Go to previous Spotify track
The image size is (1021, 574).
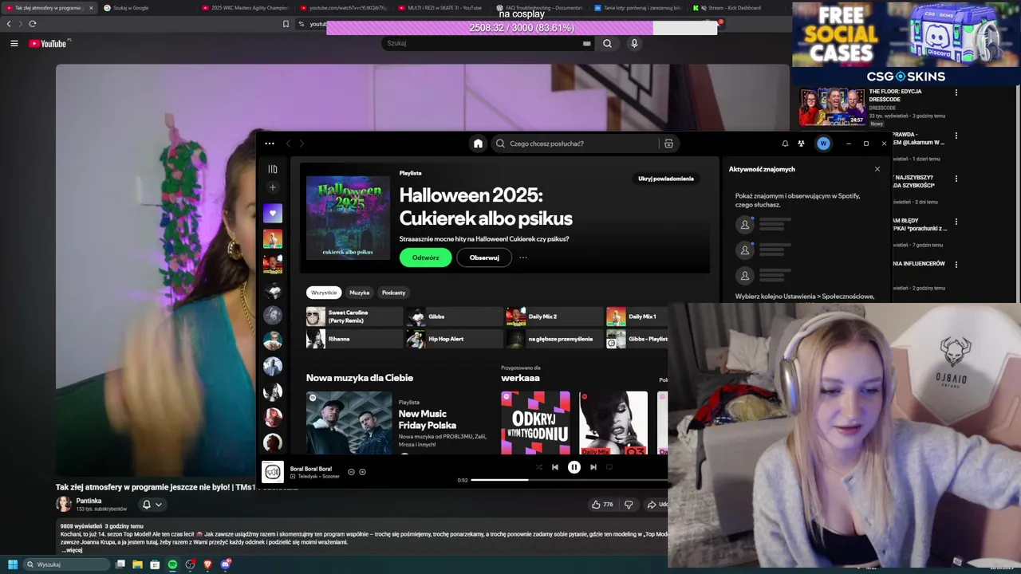tap(555, 467)
